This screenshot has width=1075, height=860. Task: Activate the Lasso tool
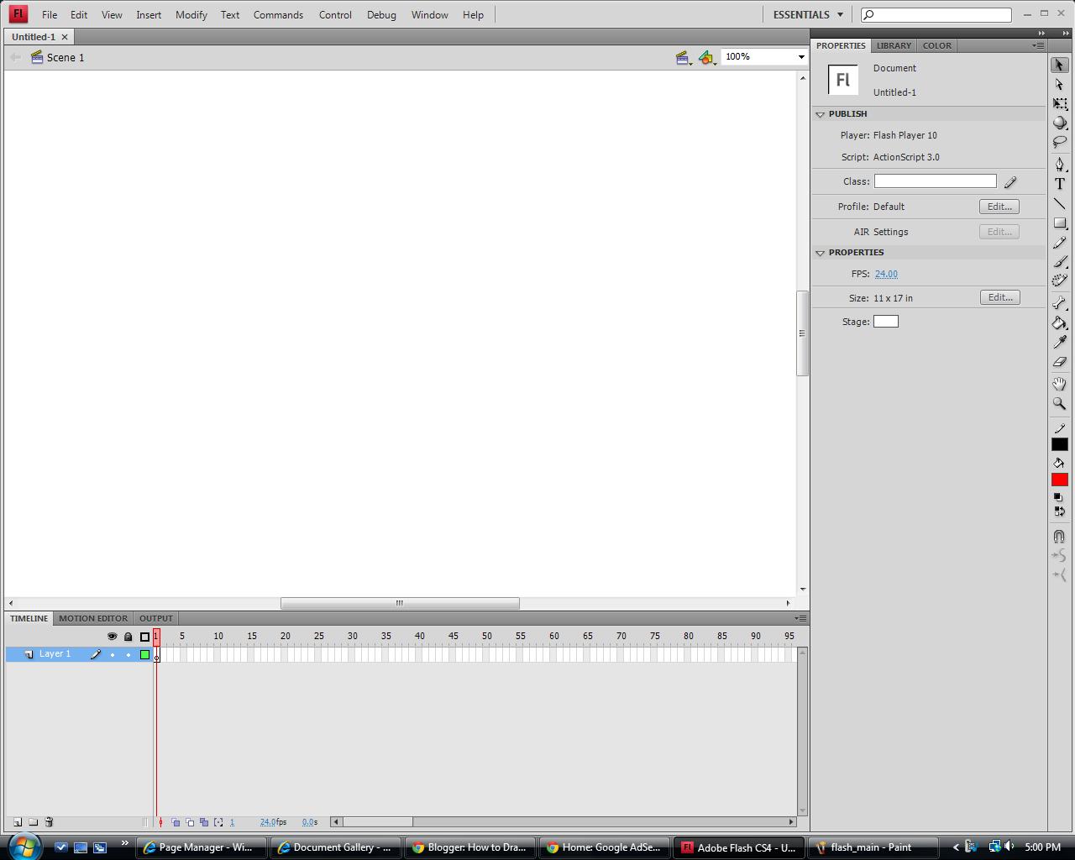(x=1059, y=142)
